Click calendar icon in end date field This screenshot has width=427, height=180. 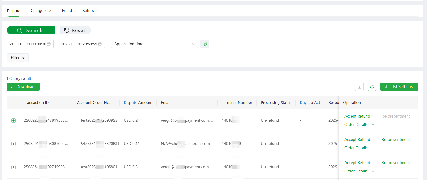[100, 44]
